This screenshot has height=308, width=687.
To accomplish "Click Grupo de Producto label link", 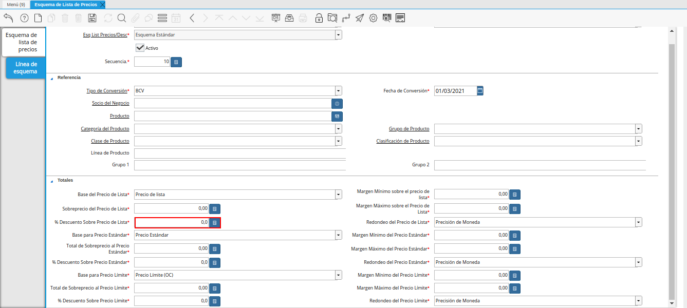I will click(x=409, y=129).
